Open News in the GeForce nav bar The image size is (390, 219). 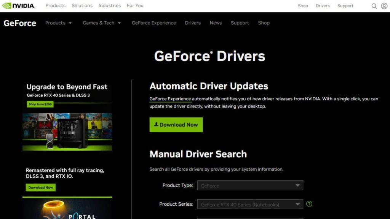click(216, 23)
